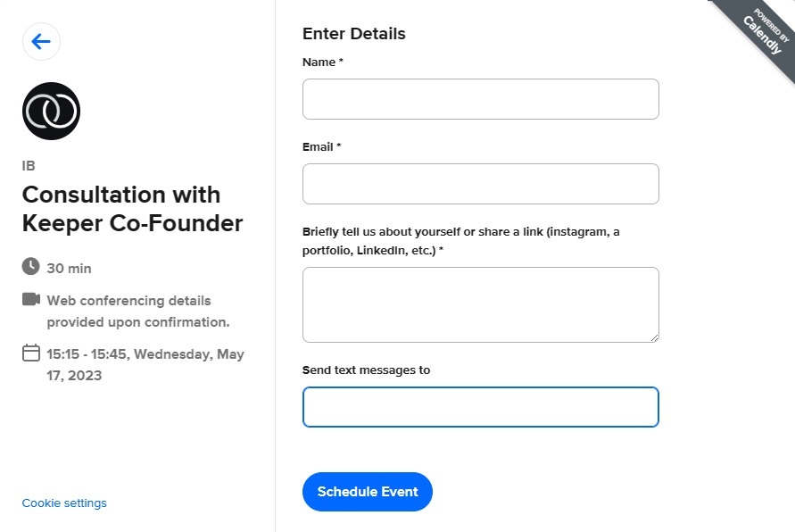The width and height of the screenshot is (795, 532).
Task: Click the Send text messages to label
Action: point(366,370)
